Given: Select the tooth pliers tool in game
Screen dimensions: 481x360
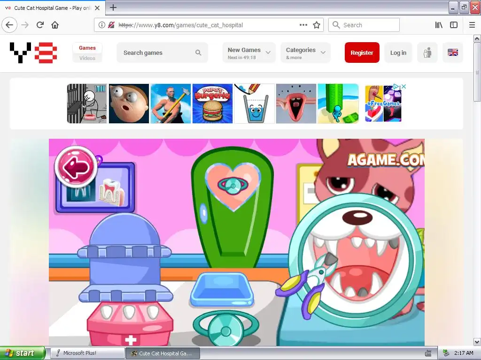Looking at the screenshot, I should point(307,286).
